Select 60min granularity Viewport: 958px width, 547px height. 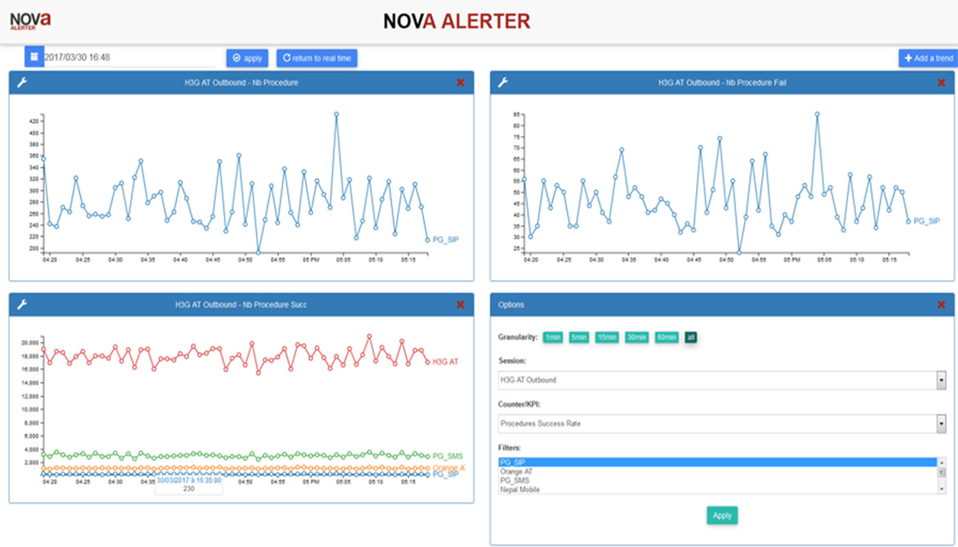tap(666, 337)
